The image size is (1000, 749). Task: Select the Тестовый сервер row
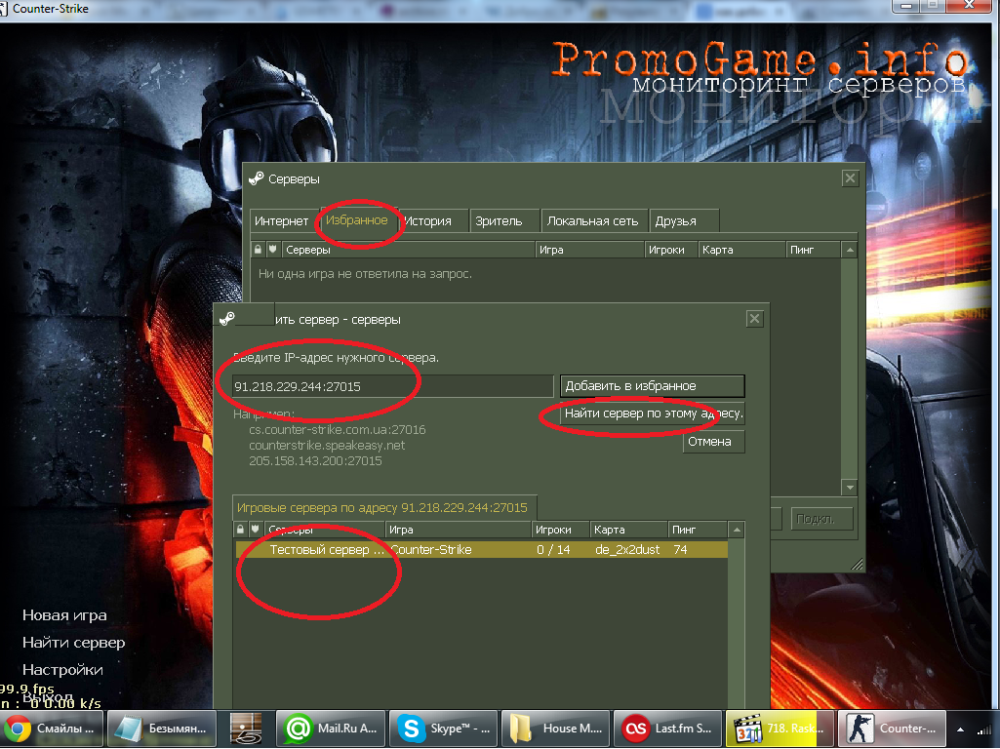point(482,549)
